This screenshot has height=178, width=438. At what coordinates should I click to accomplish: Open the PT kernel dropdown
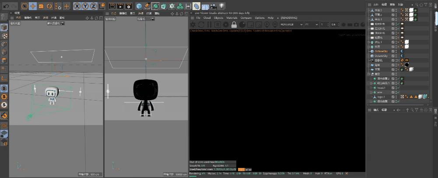pos(312,24)
